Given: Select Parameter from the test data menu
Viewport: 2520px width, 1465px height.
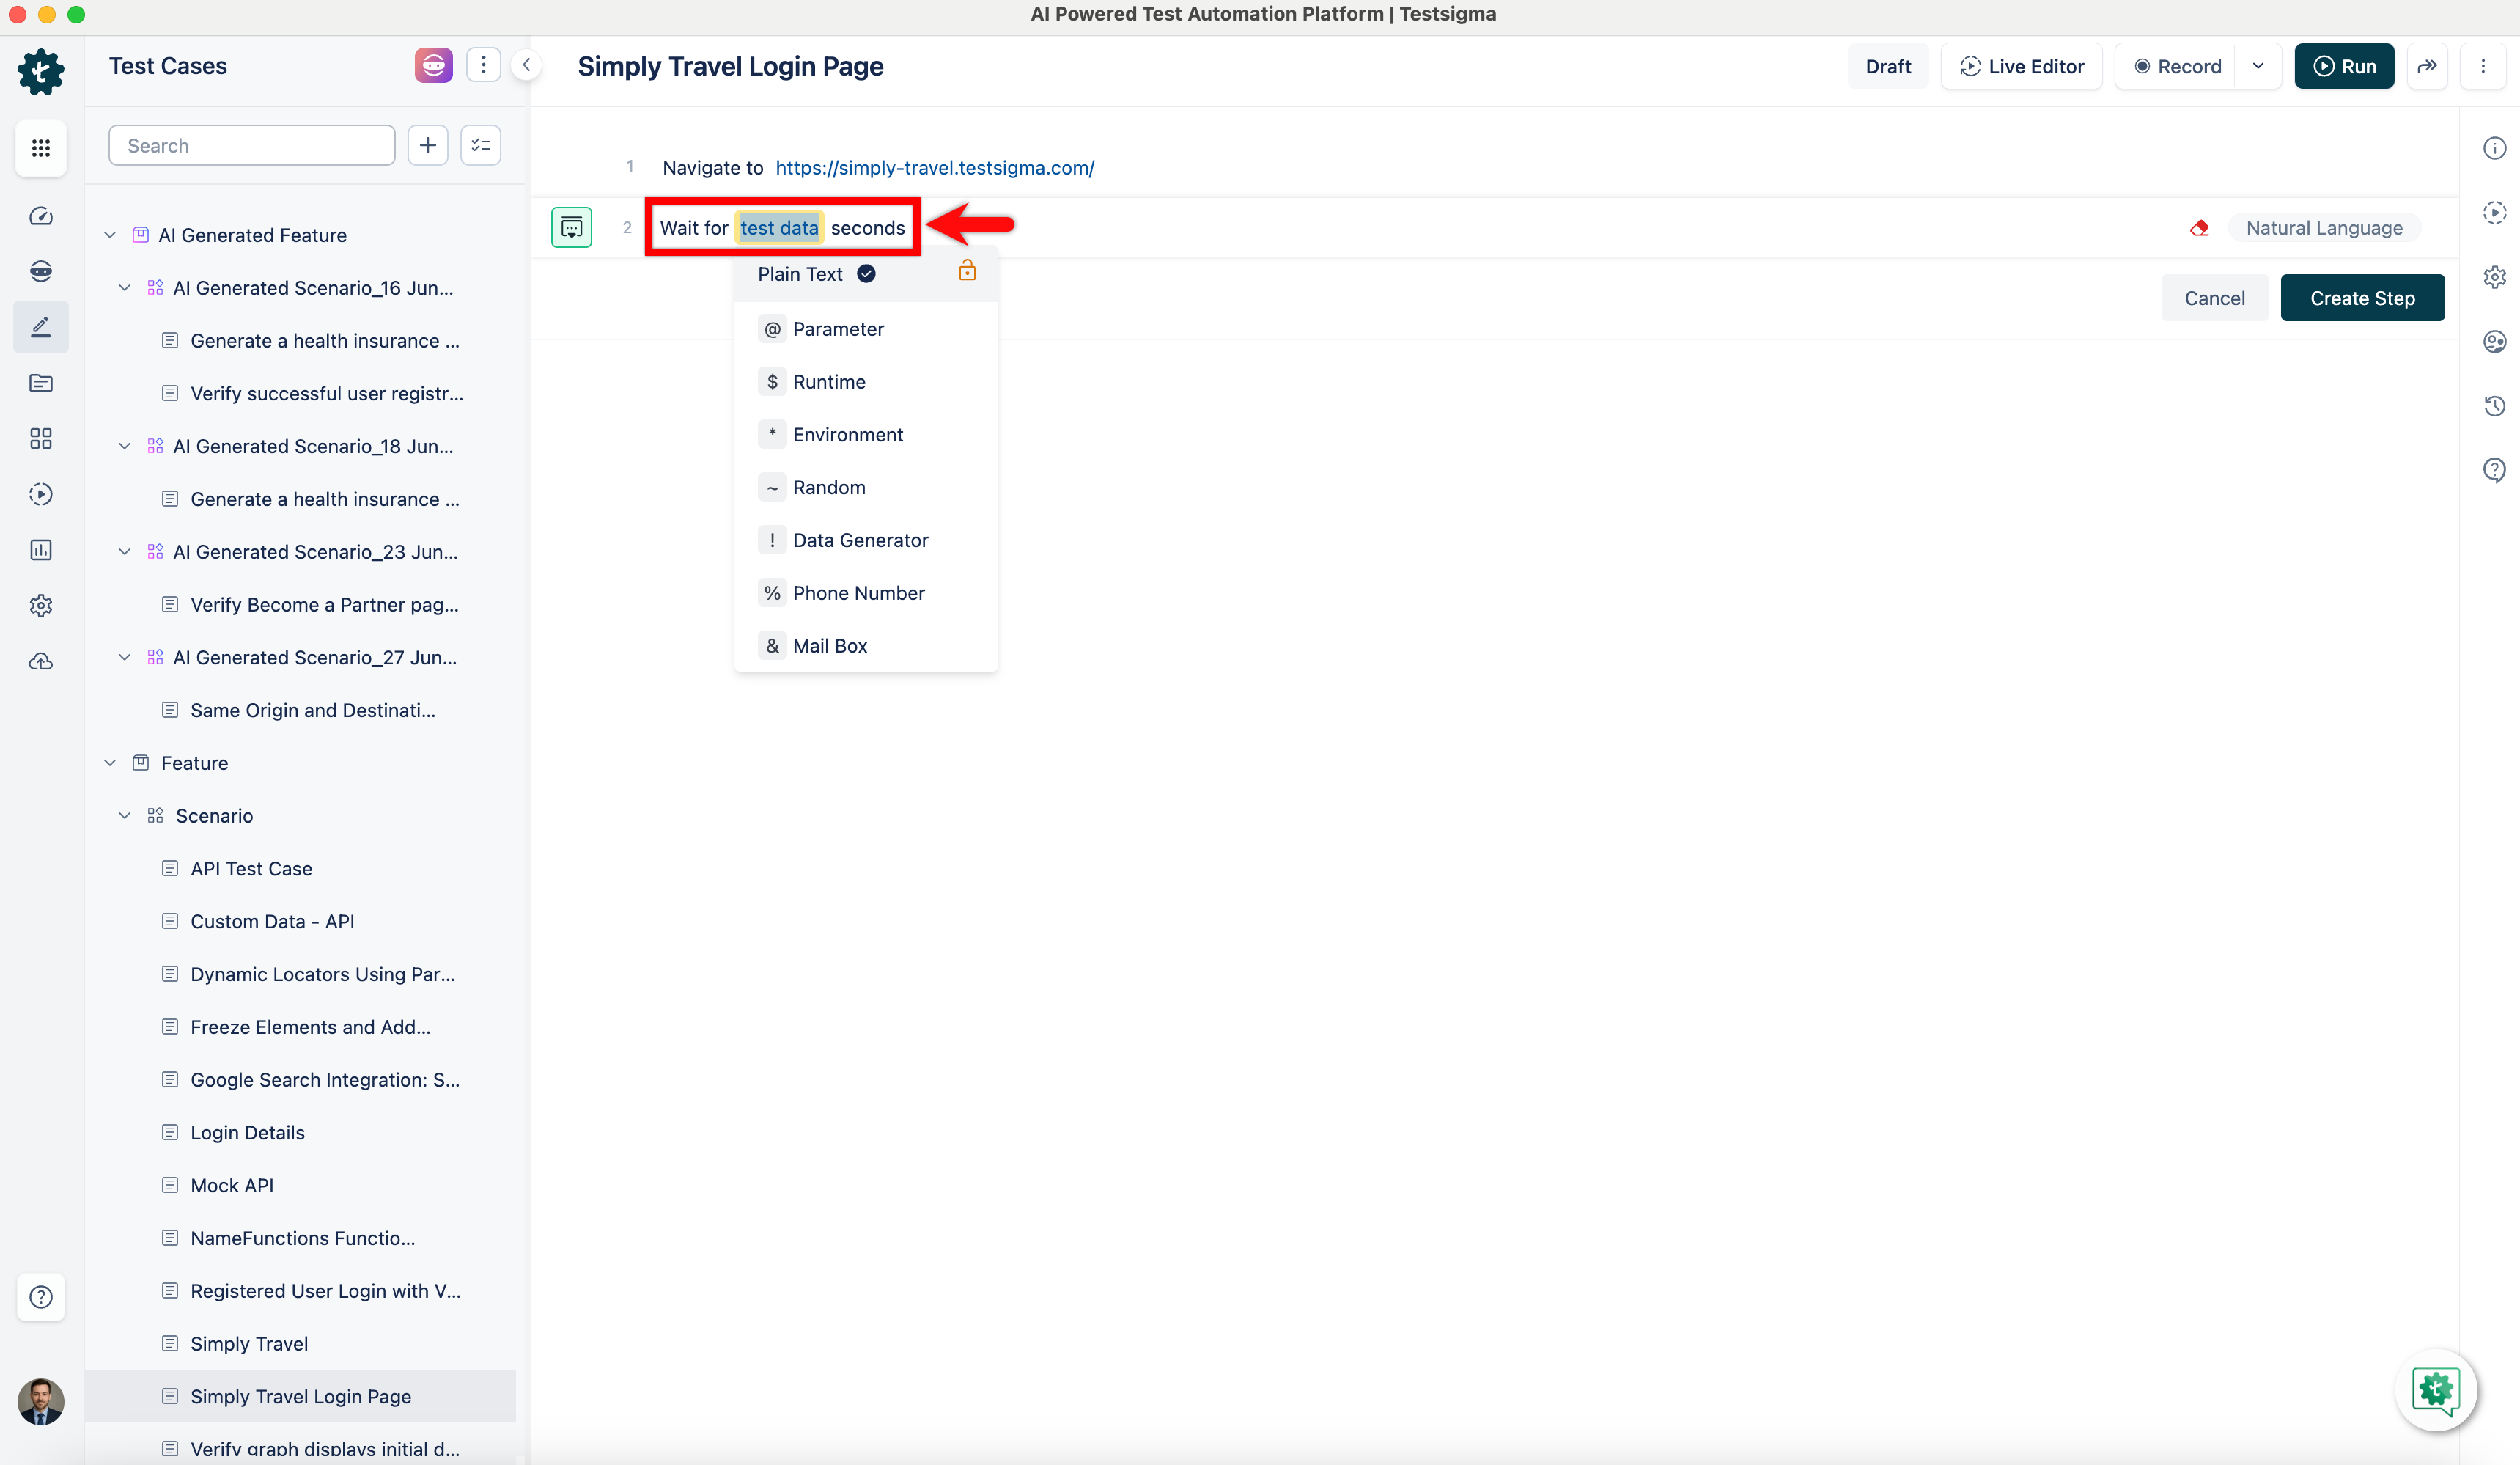Looking at the screenshot, I should pos(838,328).
